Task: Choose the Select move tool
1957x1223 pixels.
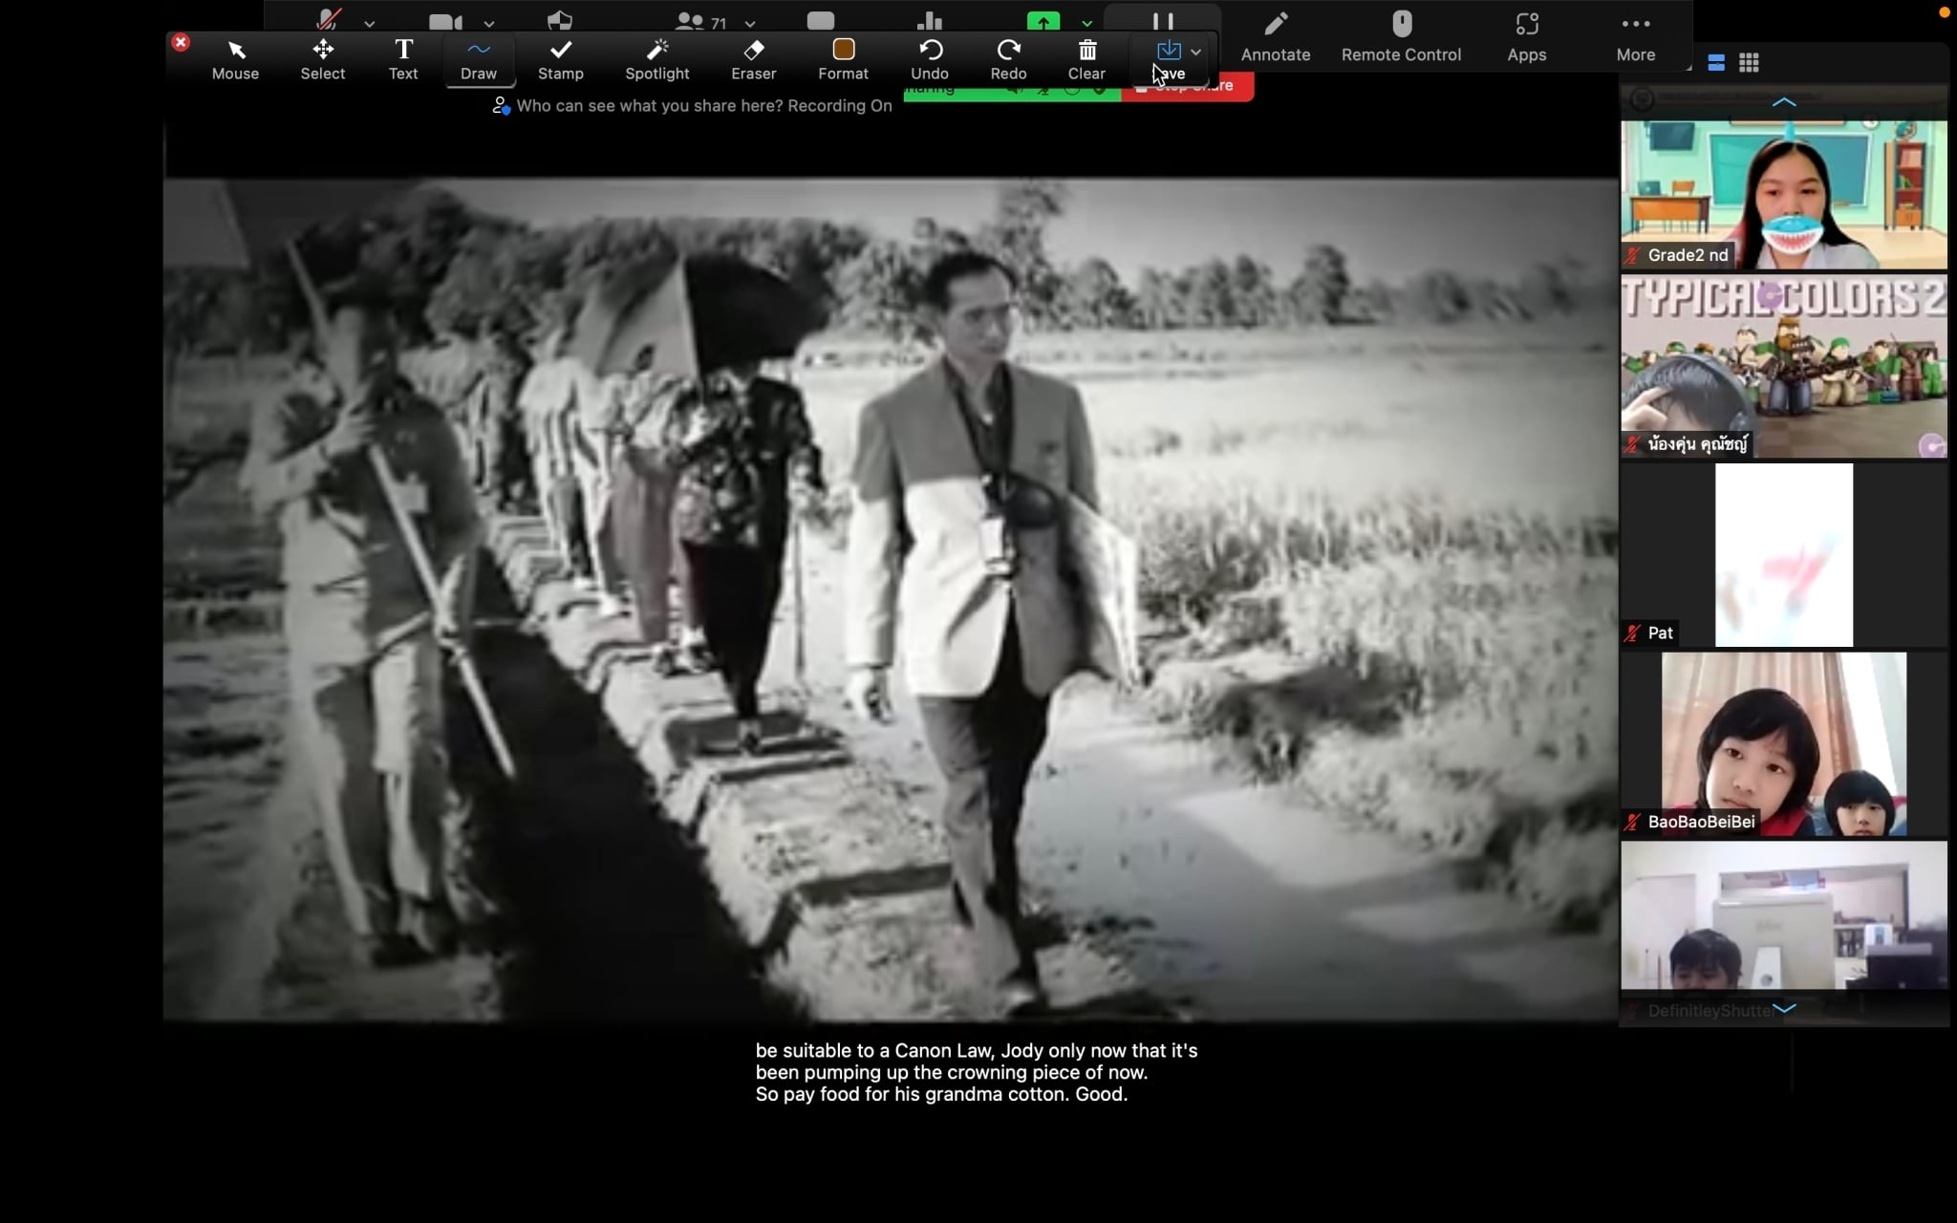Action: [x=322, y=58]
